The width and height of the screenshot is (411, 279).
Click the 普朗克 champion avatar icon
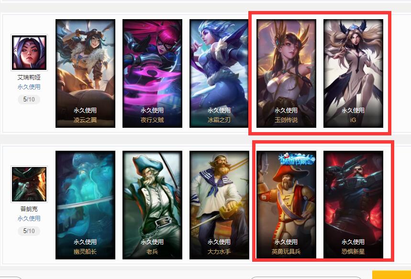(29, 184)
